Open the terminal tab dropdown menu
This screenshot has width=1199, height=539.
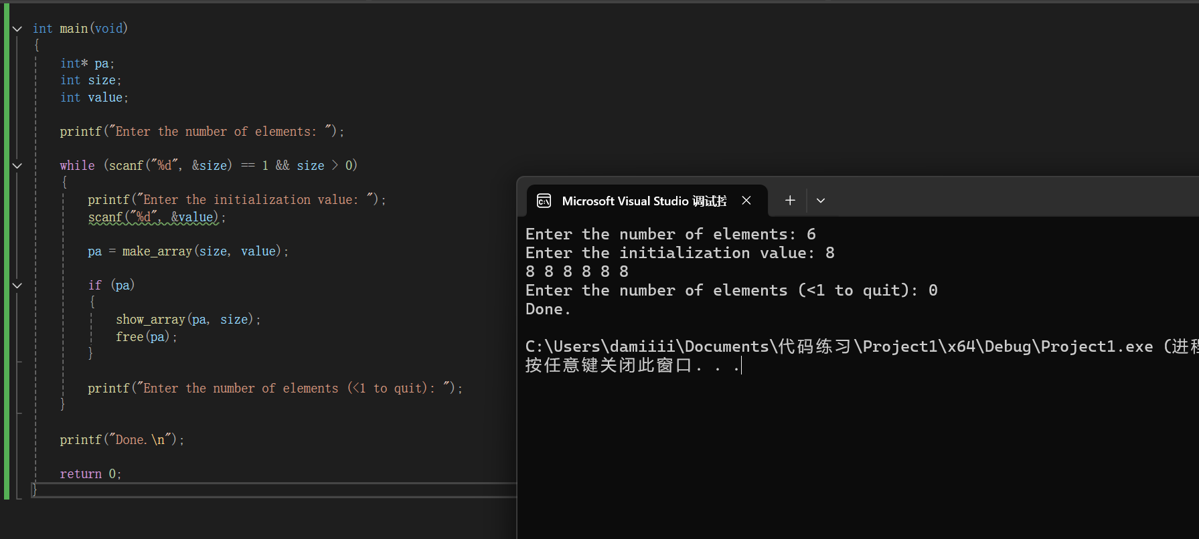click(821, 201)
